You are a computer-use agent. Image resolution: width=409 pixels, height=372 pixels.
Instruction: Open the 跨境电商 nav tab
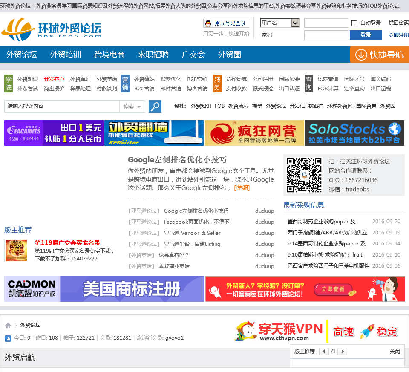pos(109,55)
